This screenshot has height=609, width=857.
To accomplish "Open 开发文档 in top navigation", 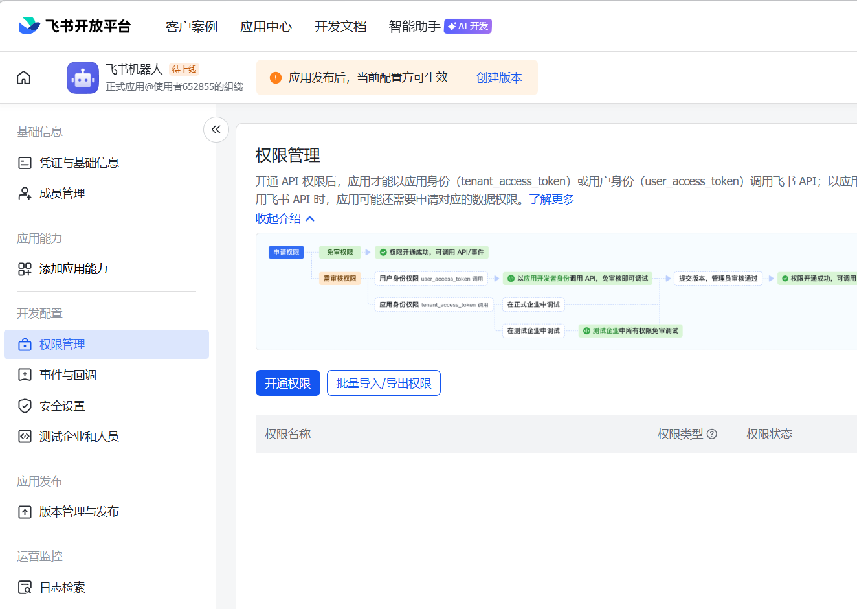I will tap(340, 27).
